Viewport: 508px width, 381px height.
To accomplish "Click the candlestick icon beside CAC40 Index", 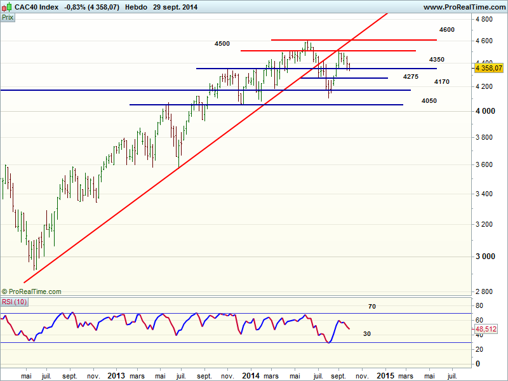I will click(x=6, y=7).
